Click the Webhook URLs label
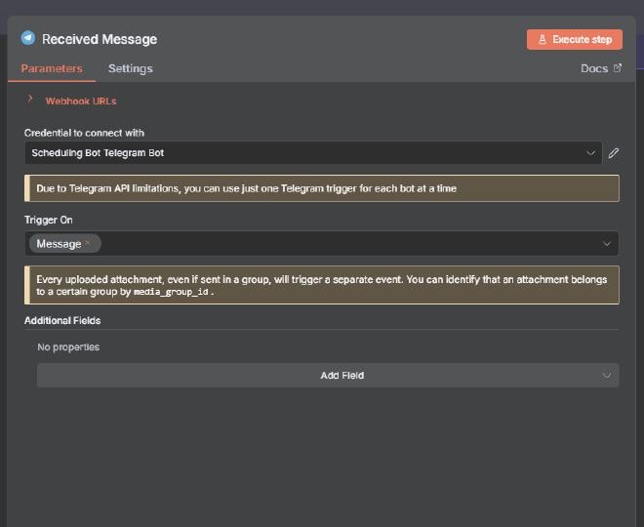Screen dimensions: 644x527 81,101
